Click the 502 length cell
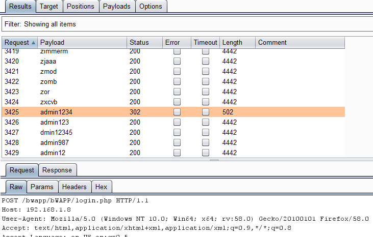The width and height of the screenshot is (373, 237). (x=228, y=112)
